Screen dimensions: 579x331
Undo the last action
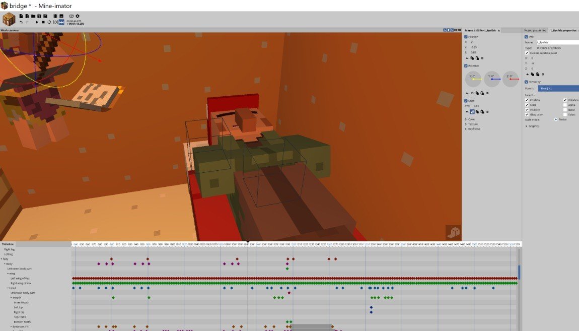[x=21, y=22]
